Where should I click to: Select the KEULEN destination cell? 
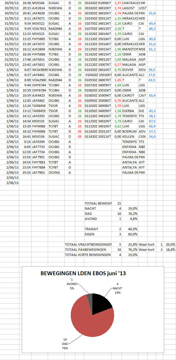click(x=129, y=136)
